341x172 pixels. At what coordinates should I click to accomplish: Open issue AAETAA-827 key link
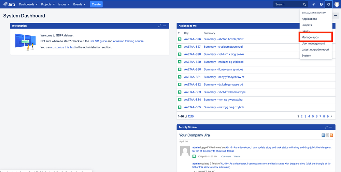pyautogui.click(x=192, y=47)
